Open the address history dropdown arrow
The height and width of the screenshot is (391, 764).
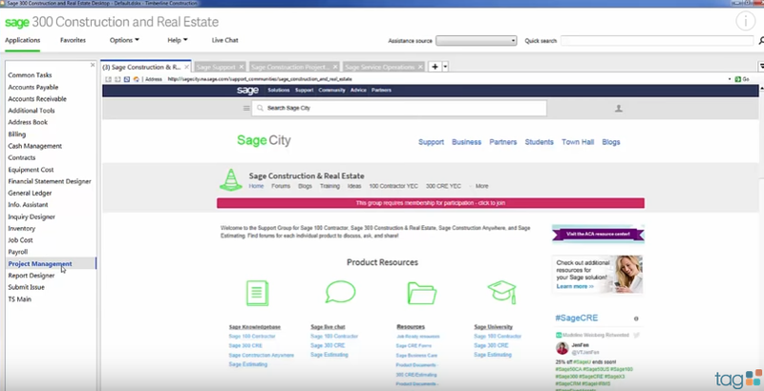[x=730, y=79]
